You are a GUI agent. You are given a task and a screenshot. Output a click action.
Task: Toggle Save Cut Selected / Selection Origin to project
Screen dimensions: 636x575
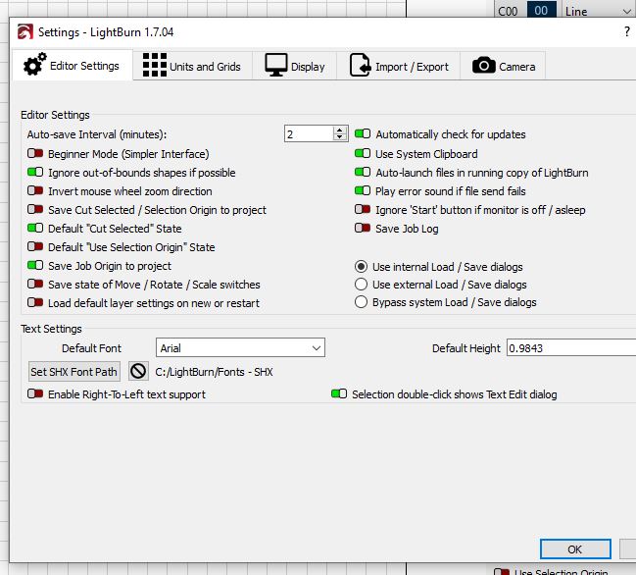tap(35, 210)
